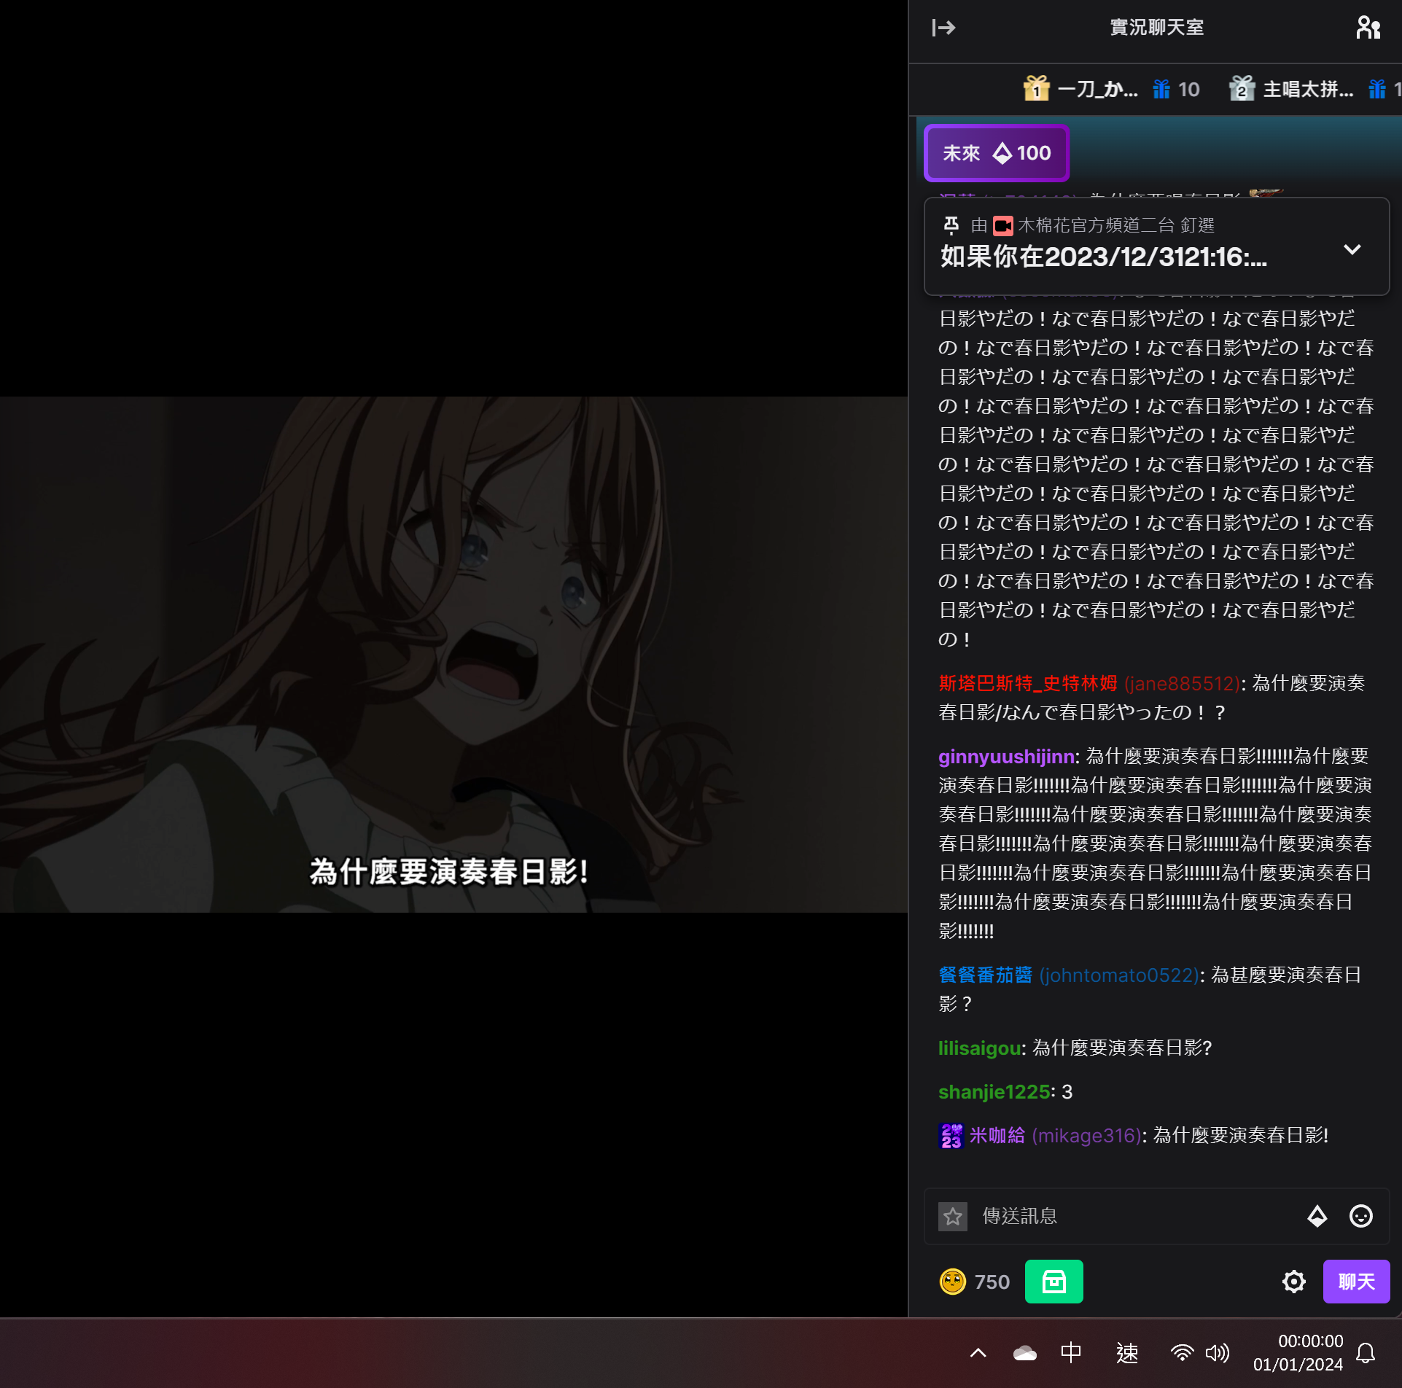Image resolution: width=1402 pixels, height=1388 pixels.
Task: Open the emote picker smiley icon
Action: click(x=1360, y=1216)
